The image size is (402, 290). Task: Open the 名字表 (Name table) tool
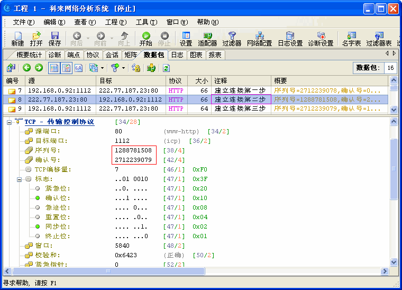(352, 39)
